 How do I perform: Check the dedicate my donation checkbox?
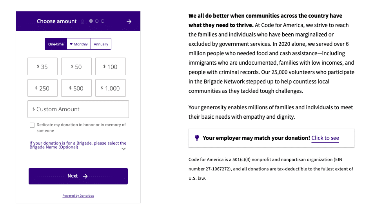pyautogui.click(x=32, y=125)
